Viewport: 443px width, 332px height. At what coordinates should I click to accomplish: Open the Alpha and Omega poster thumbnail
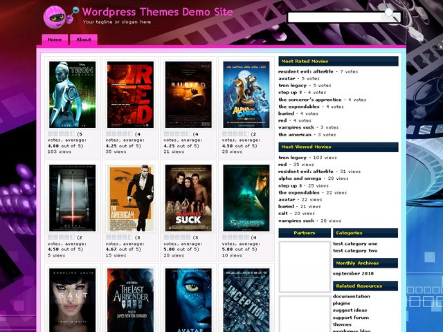tap(246, 95)
